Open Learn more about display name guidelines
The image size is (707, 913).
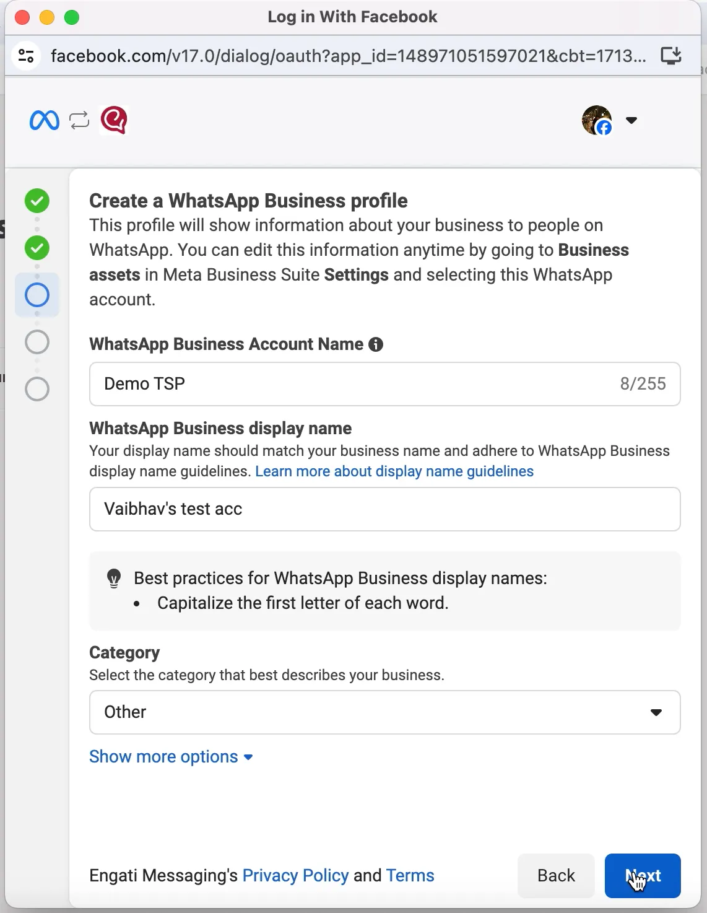394,471
